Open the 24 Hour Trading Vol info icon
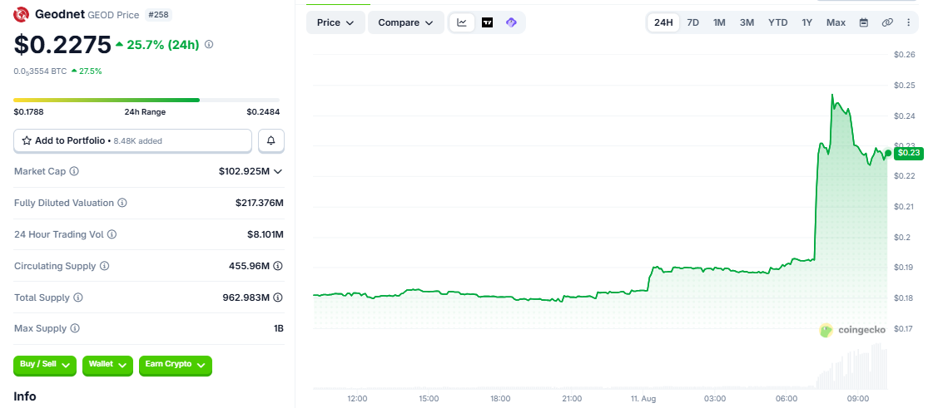Viewport: 928px width, 408px height. click(x=112, y=234)
